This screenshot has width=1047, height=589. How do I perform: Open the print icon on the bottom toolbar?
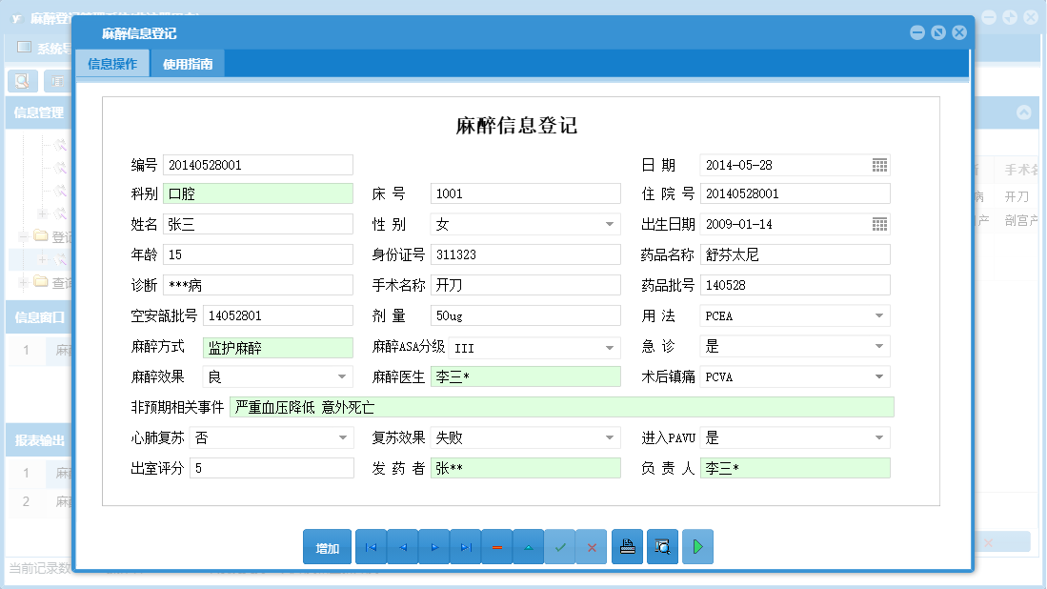tap(627, 547)
